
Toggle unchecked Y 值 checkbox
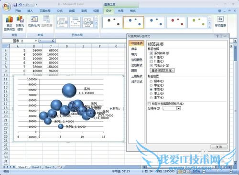pyautogui.click(x=151, y=62)
